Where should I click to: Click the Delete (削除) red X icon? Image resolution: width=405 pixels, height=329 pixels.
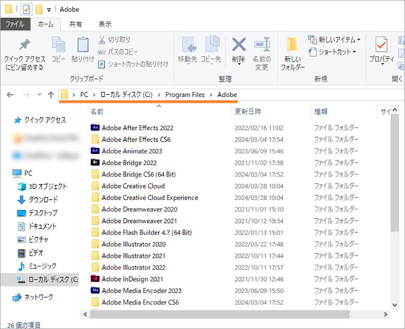click(x=239, y=44)
